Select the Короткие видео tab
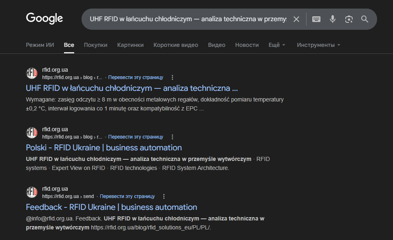The height and width of the screenshot is (240, 393). (x=176, y=45)
